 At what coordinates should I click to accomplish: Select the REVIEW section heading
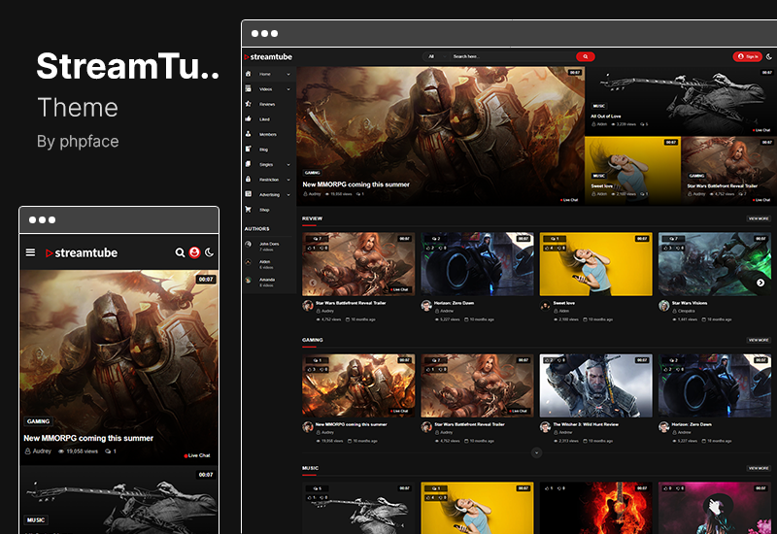(312, 218)
